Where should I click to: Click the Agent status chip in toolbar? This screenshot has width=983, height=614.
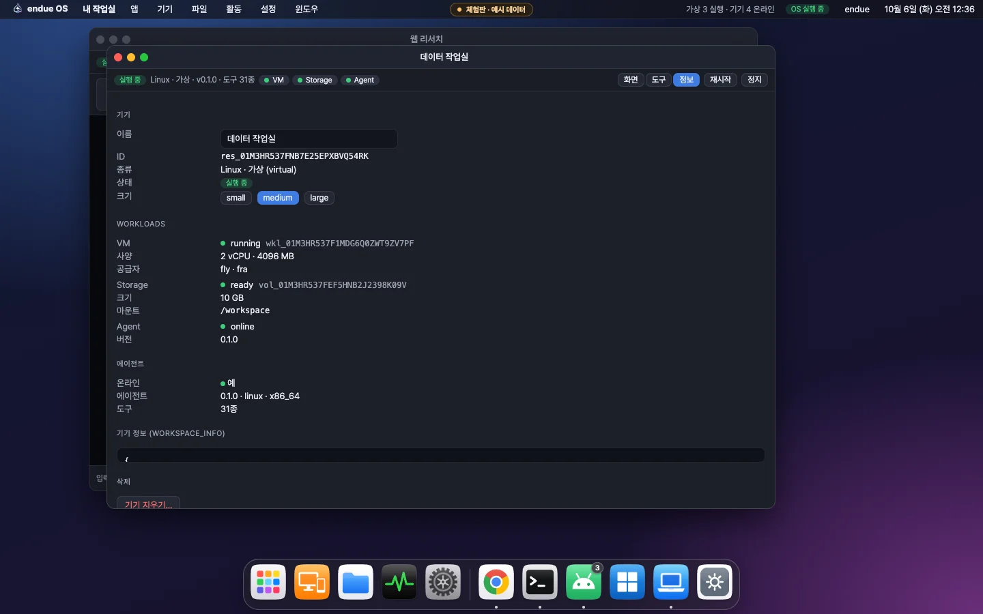click(360, 80)
